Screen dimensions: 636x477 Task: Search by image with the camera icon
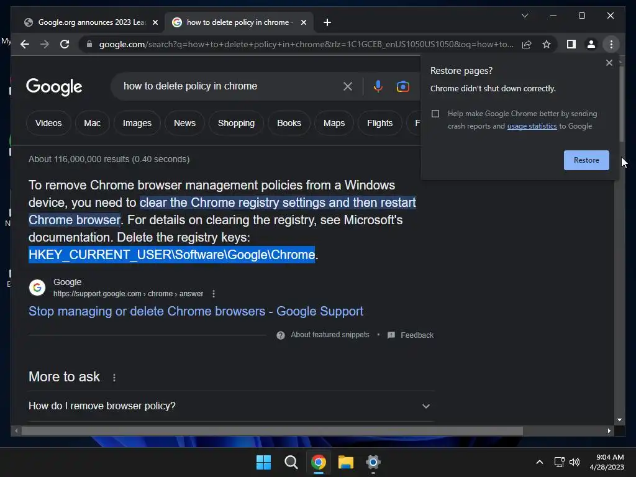pos(402,86)
